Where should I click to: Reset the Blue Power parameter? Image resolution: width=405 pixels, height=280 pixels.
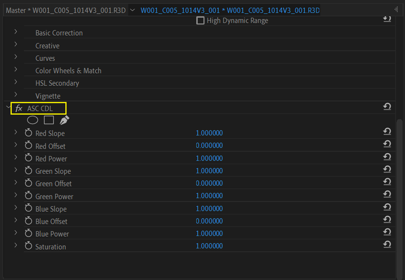click(387, 232)
